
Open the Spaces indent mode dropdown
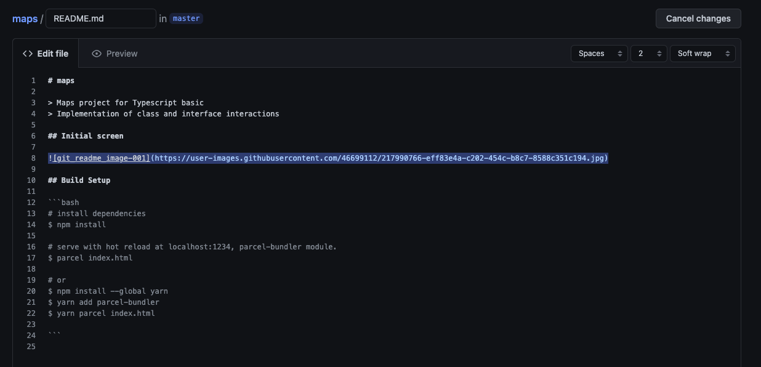(599, 54)
